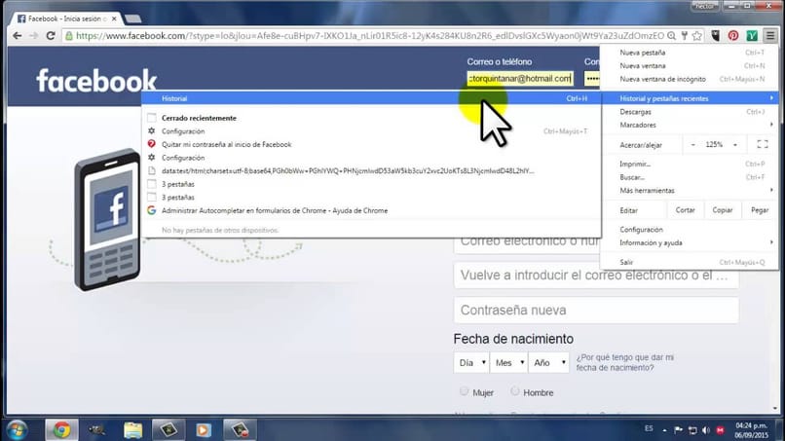Click the green Y extension icon
785x441 pixels.
tap(752, 36)
